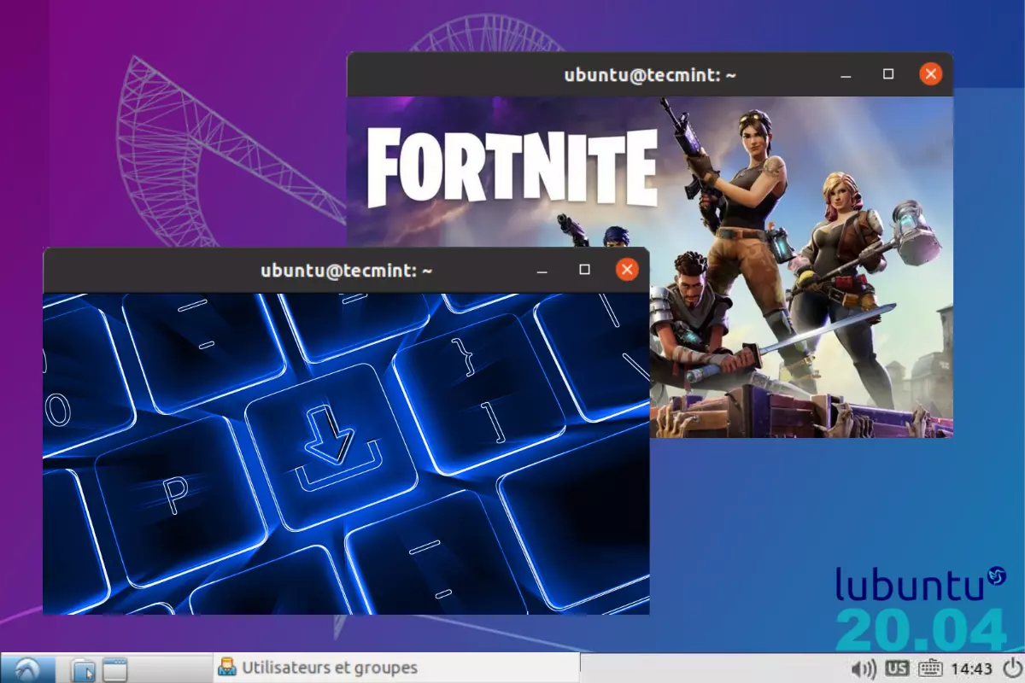Click the neon keyboard picture in the front window
Image resolution: width=1025 pixels, height=683 pixels.
point(346,453)
